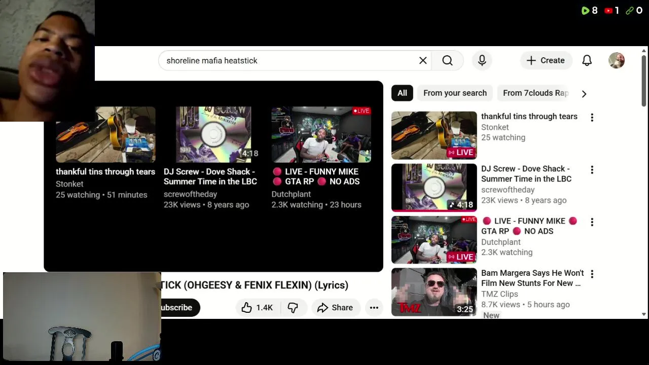Open sidebar LIVE FUNNY MIKE GTA RP thumbnail
This screenshot has width=649, height=365.
pos(434,240)
